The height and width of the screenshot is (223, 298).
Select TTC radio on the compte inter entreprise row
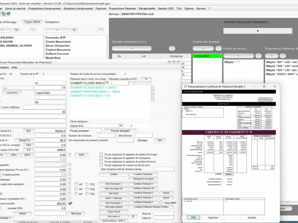87,184
